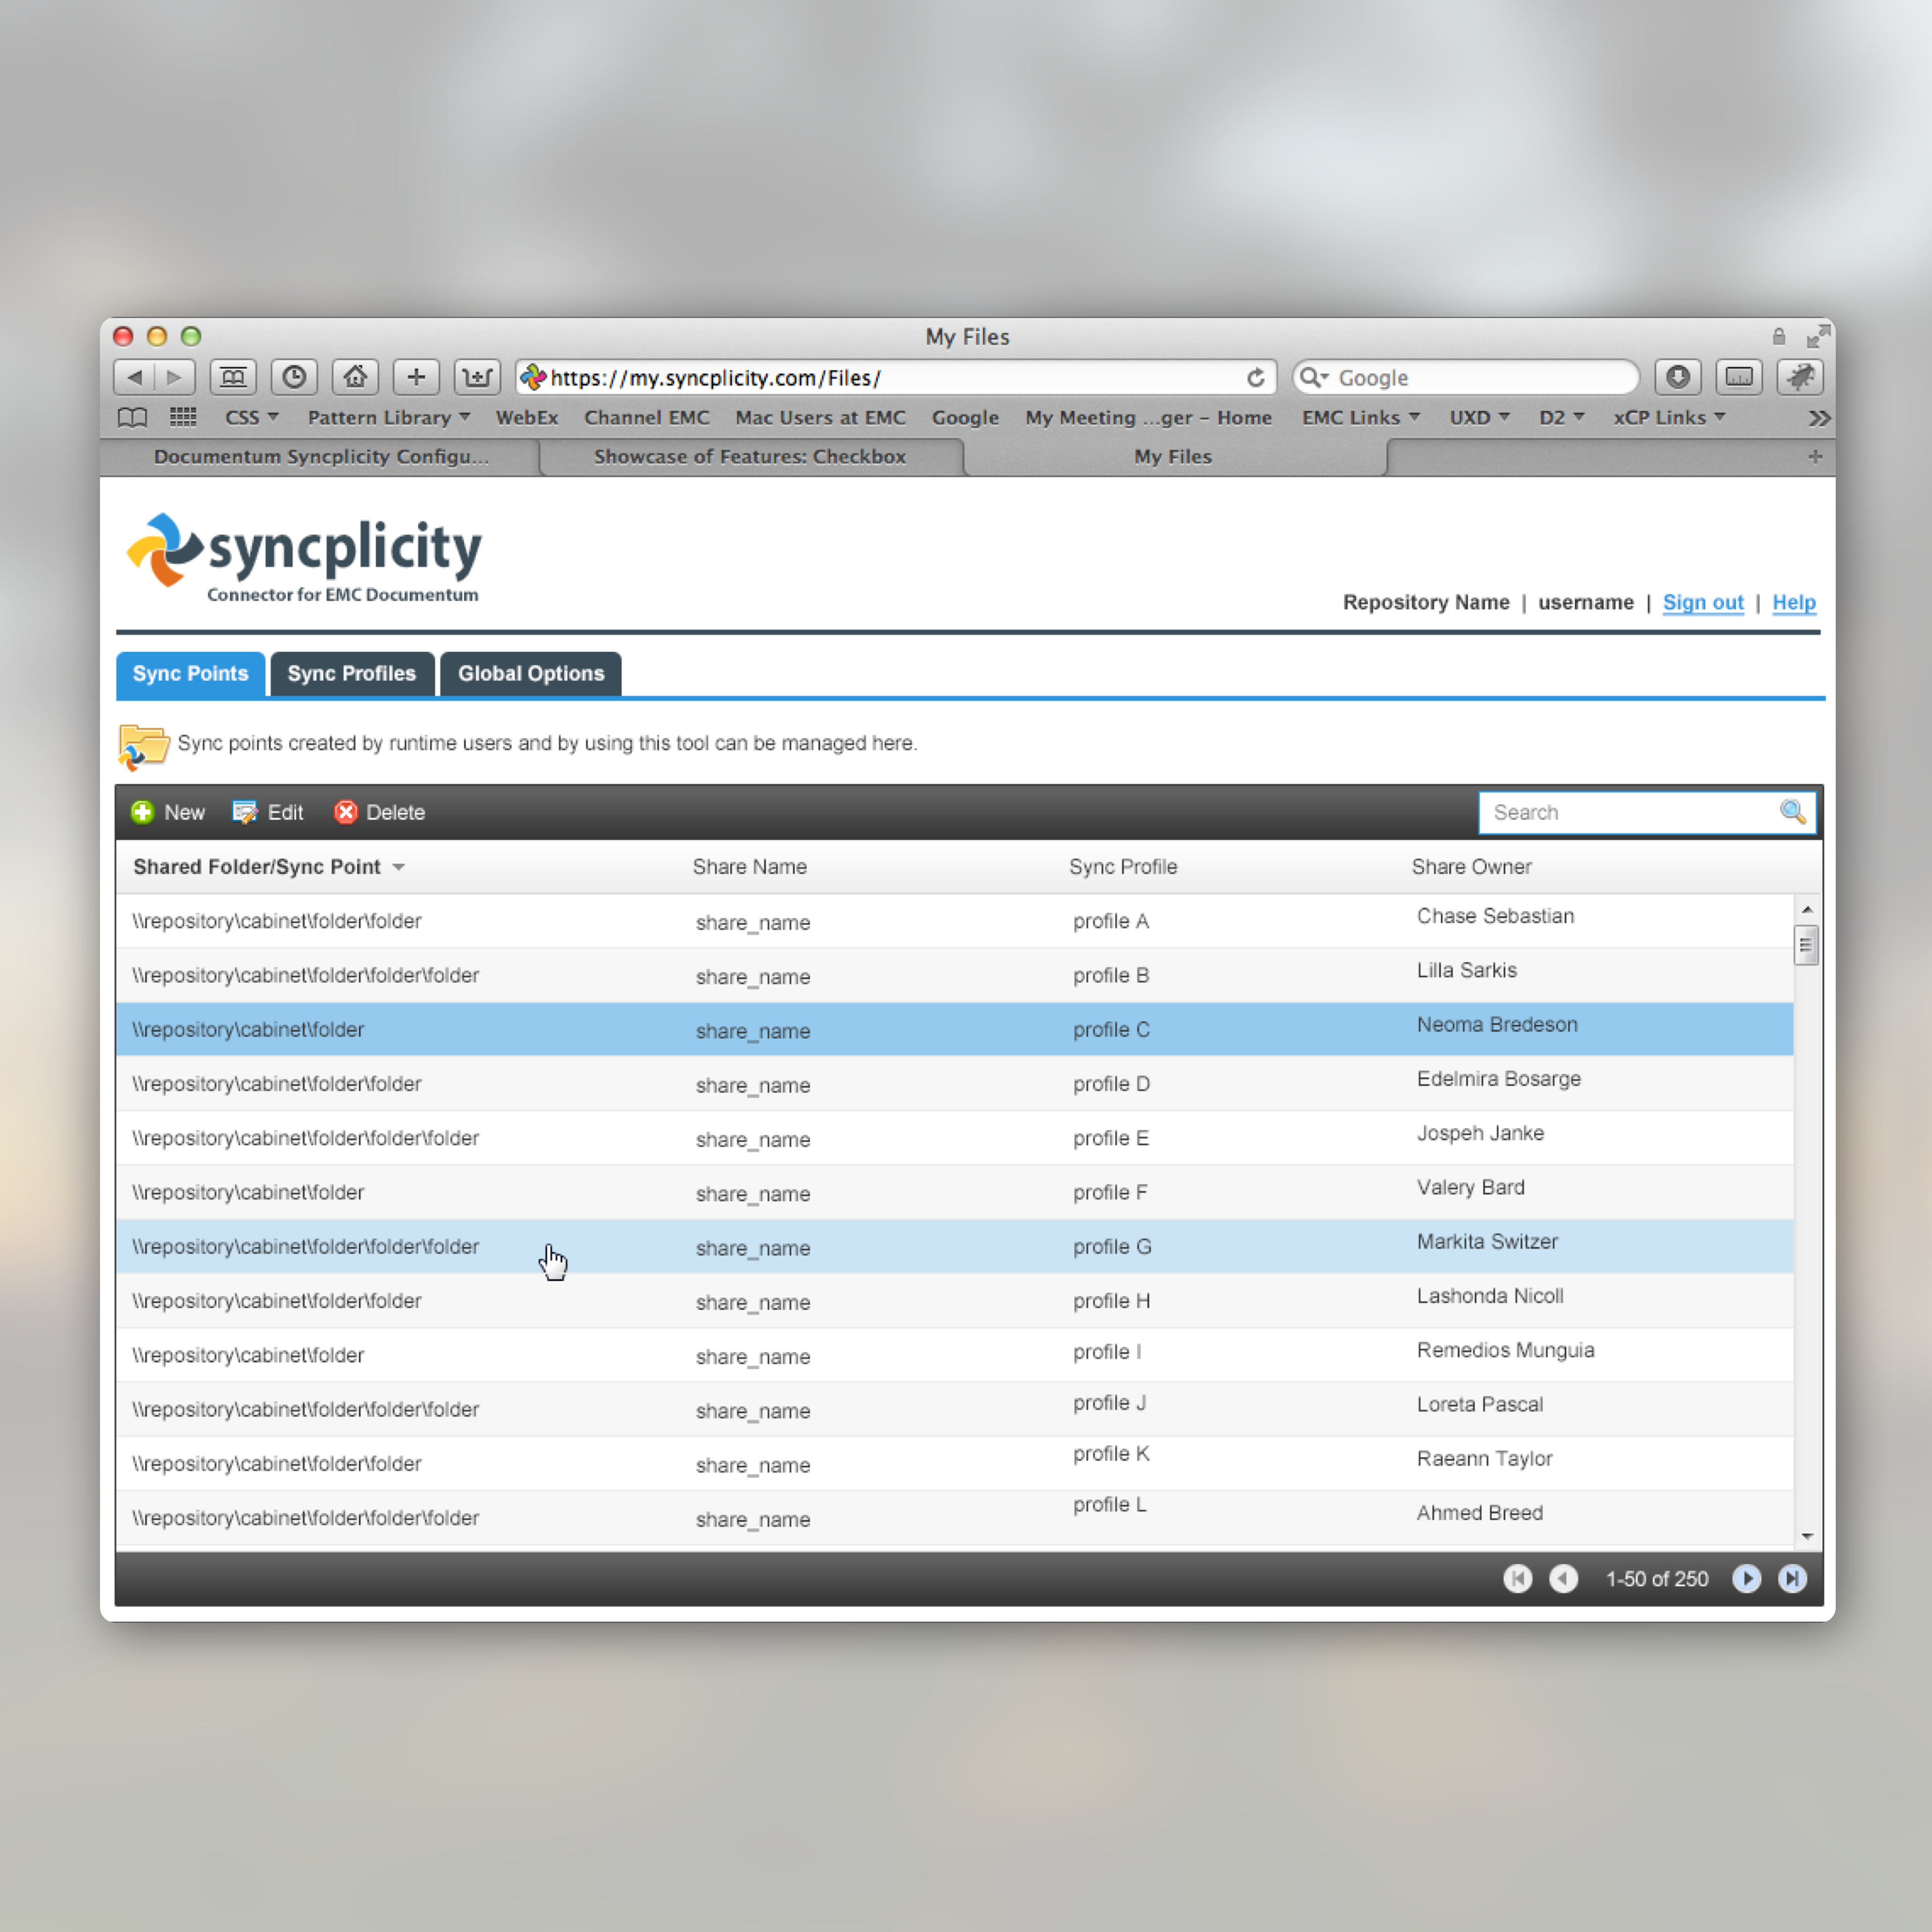
Task: Click the Sign out link
Action: [1702, 602]
